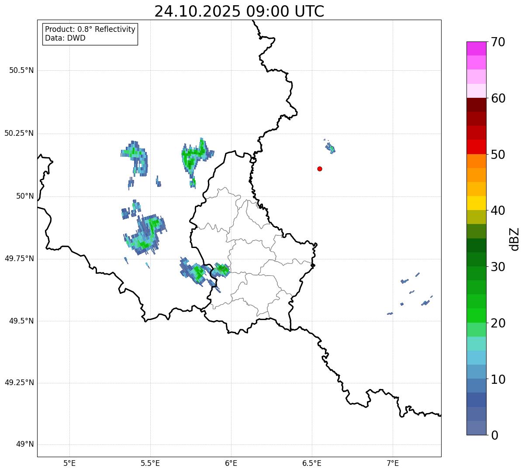
Task: Click the red station marker dot
Action: tap(320, 169)
